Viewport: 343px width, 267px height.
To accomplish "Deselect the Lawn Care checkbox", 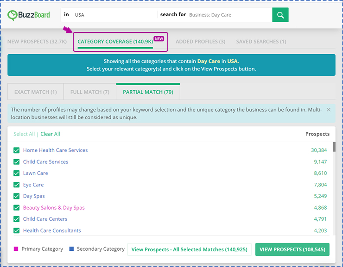I will (17, 173).
